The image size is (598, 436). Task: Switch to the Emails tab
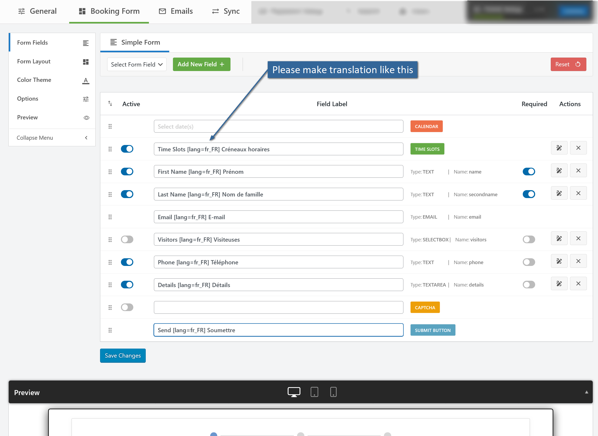(176, 11)
